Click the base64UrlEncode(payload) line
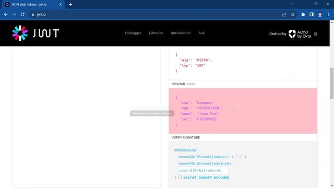Viewport: 334px width, 188px height. click(x=206, y=163)
